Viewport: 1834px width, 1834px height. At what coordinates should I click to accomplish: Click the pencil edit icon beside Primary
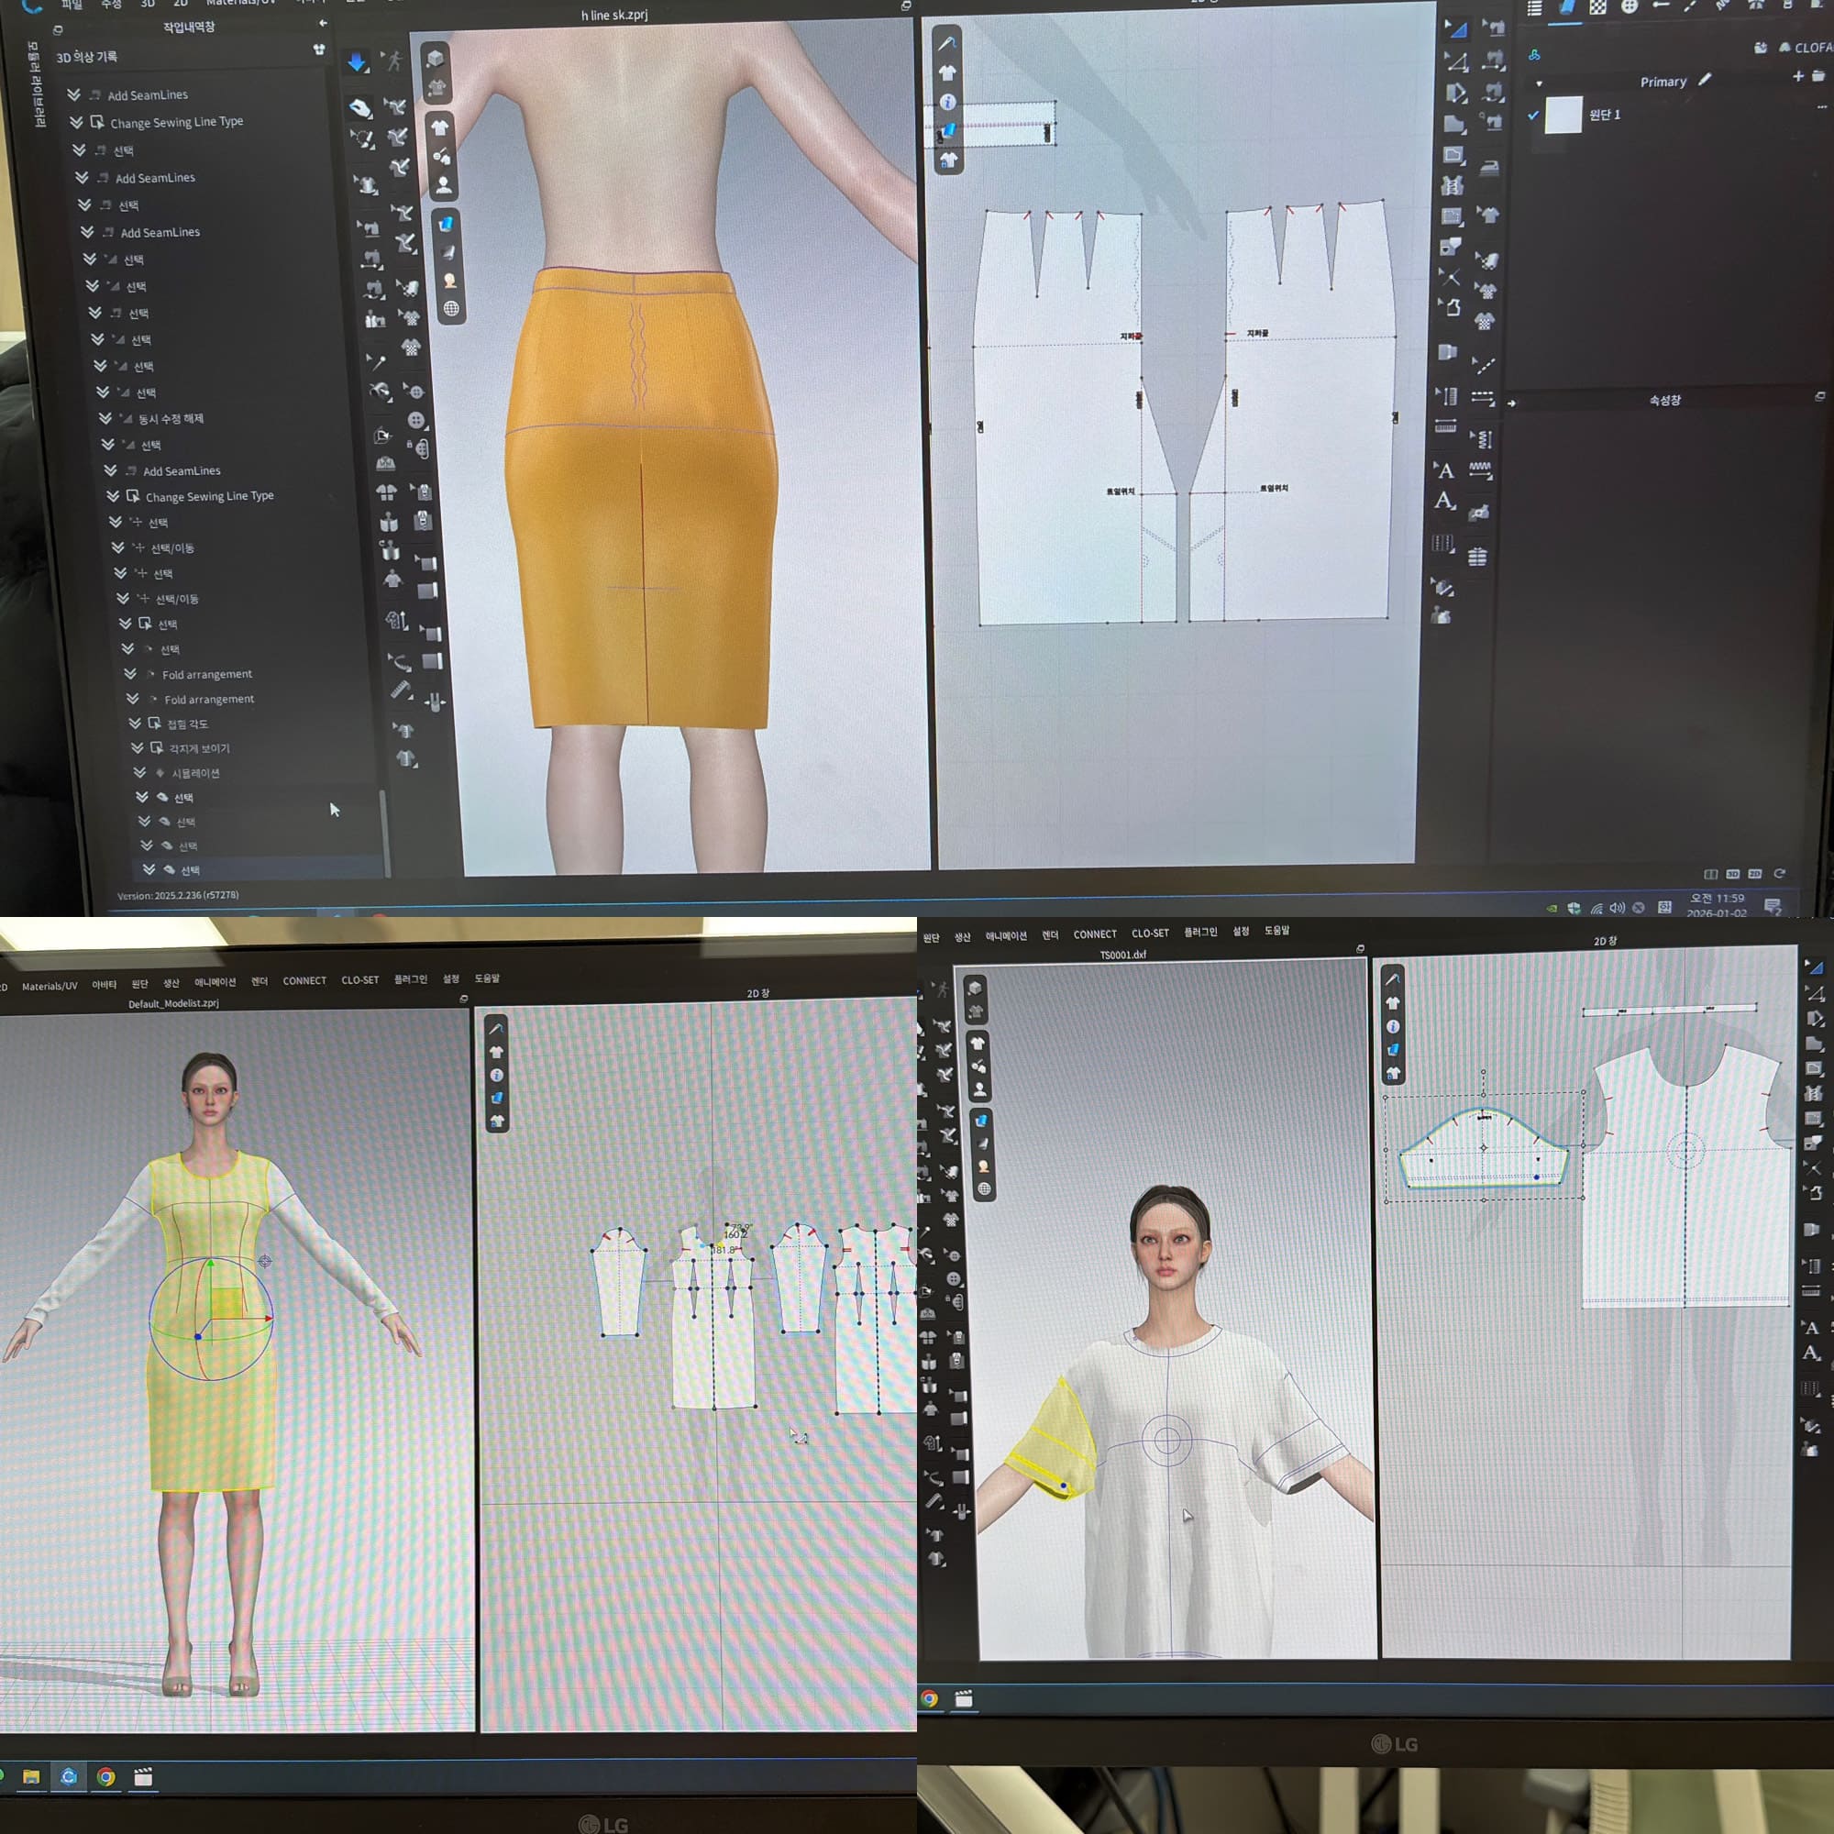(1704, 81)
